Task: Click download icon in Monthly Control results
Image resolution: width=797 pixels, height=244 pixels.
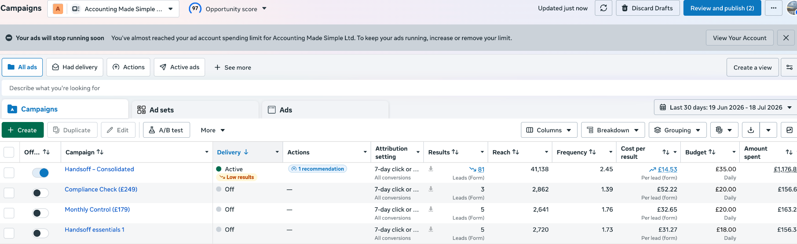Action: (x=431, y=209)
